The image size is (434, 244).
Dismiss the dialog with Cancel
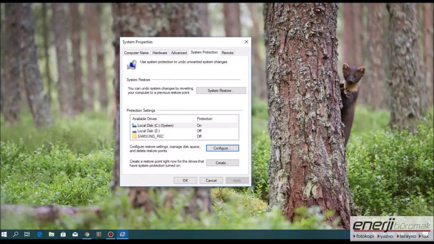click(x=211, y=181)
